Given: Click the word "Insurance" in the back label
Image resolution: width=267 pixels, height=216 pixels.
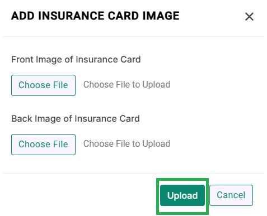Looking at the screenshot, I should (x=96, y=119).
